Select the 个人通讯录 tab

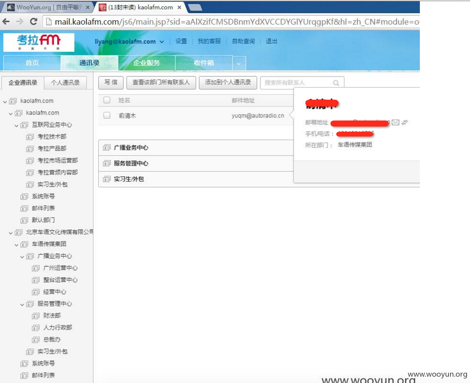(x=65, y=83)
